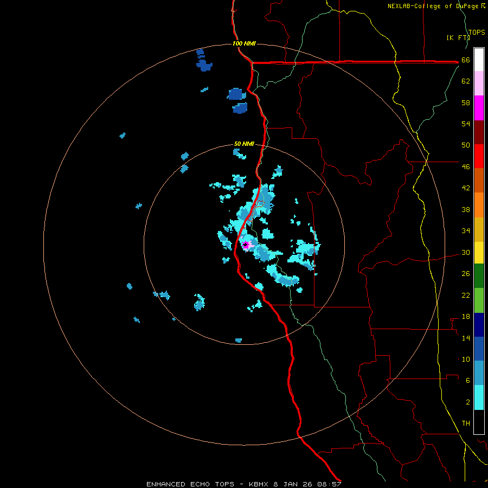Click the legend value "58"
This screenshot has height=488, width=488.
[466, 102]
